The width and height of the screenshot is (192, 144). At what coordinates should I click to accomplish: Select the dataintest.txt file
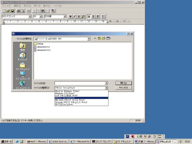click(42, 47)
